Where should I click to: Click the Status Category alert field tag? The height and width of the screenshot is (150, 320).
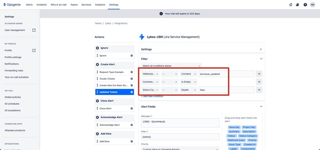[x=248, y=136]
